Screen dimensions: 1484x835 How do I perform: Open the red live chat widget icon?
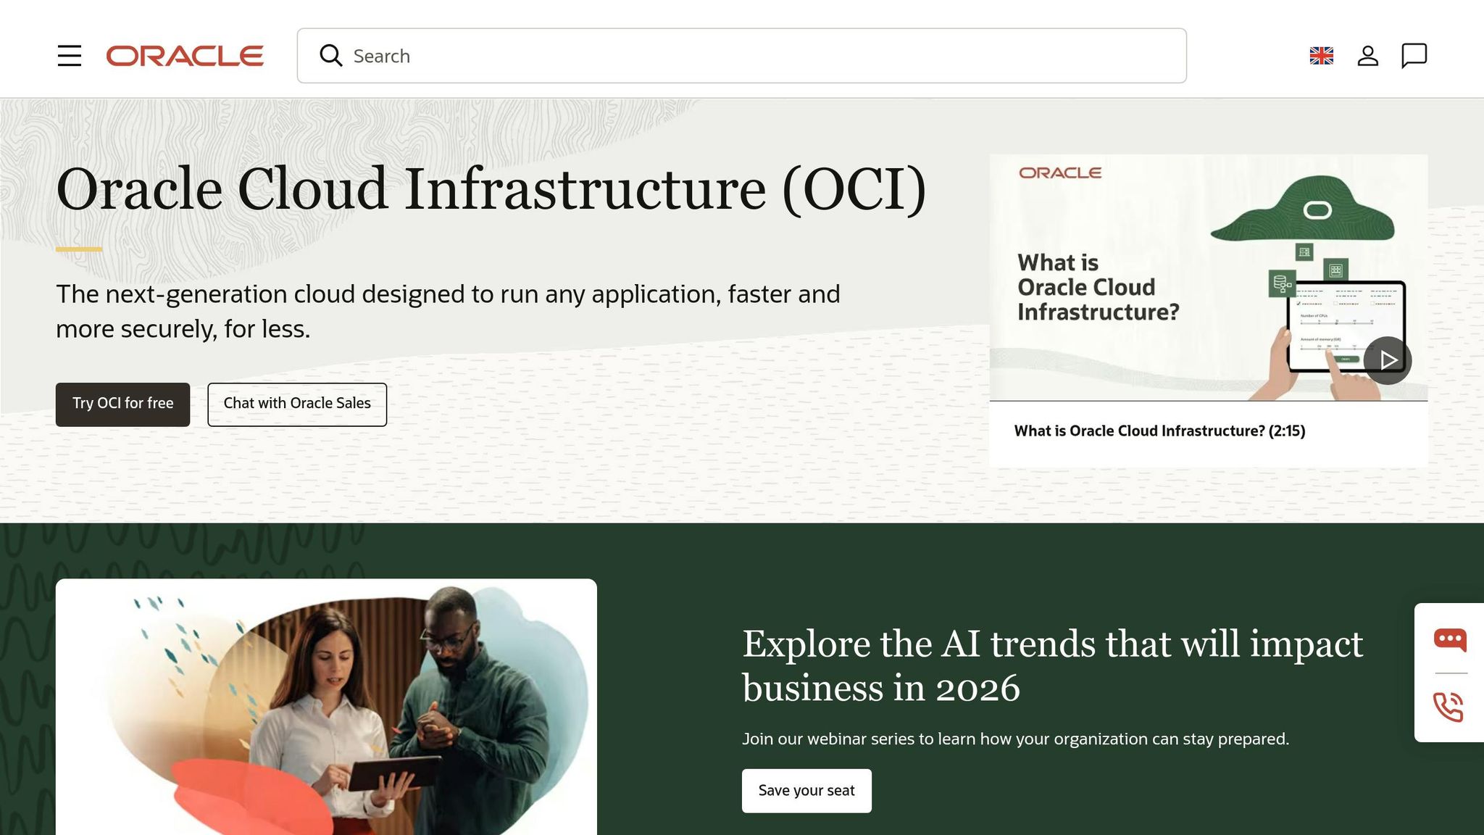click(1450, 639)
